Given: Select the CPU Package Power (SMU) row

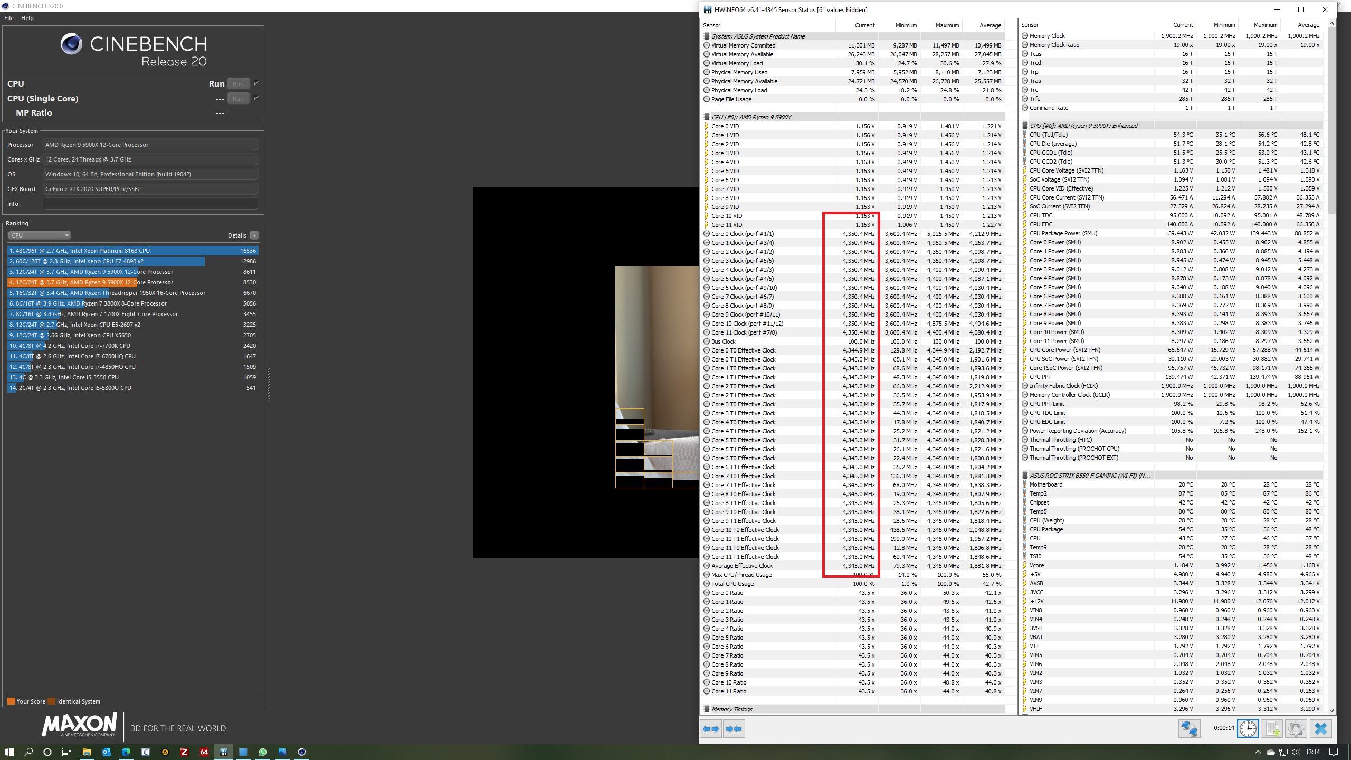Looking at the screenshot, I should point(1172,233).
